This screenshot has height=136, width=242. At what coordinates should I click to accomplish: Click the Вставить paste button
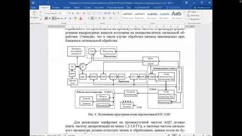[34, 15]
